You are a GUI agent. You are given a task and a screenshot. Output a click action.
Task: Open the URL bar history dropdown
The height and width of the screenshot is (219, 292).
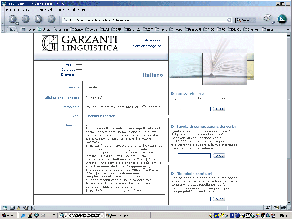click(x=229, y=20)
